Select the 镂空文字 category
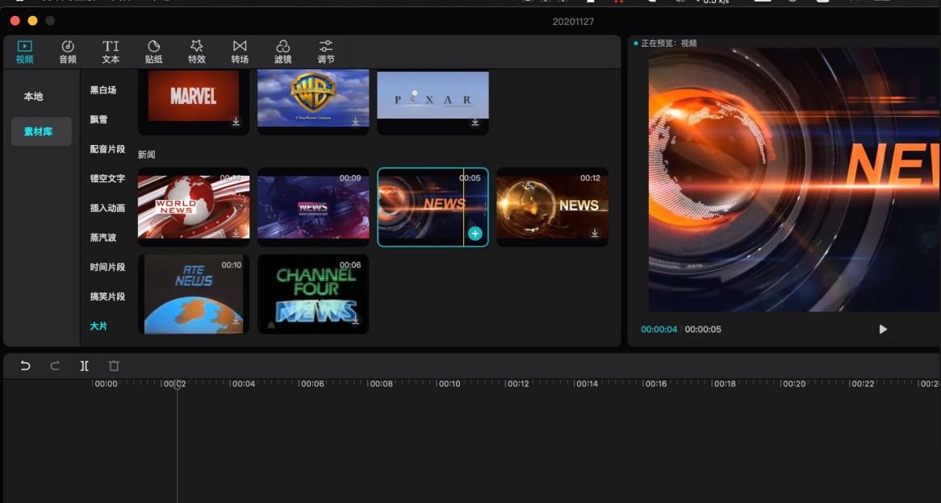The height and width of the screenshot is (503, 941). tap(107, 178)
